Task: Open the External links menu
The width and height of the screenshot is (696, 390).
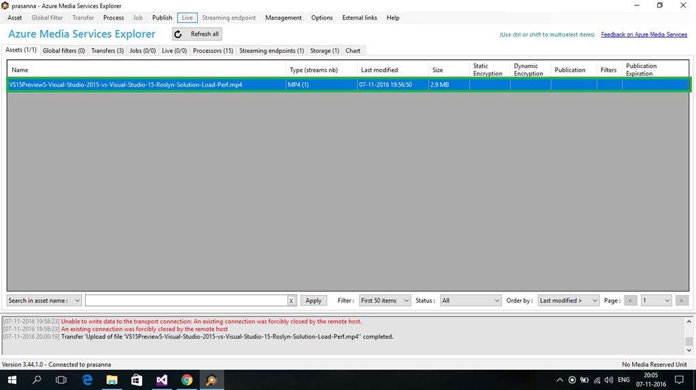Action: click(x=360, y=18)
